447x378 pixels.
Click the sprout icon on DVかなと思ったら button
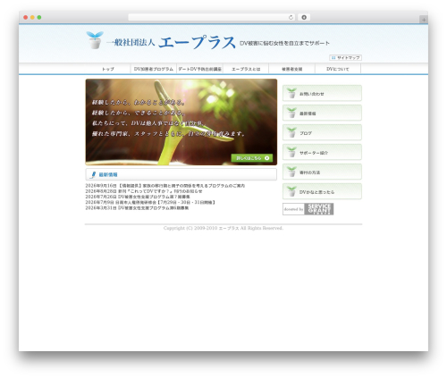pyautogui.click(x=291, y=191)
